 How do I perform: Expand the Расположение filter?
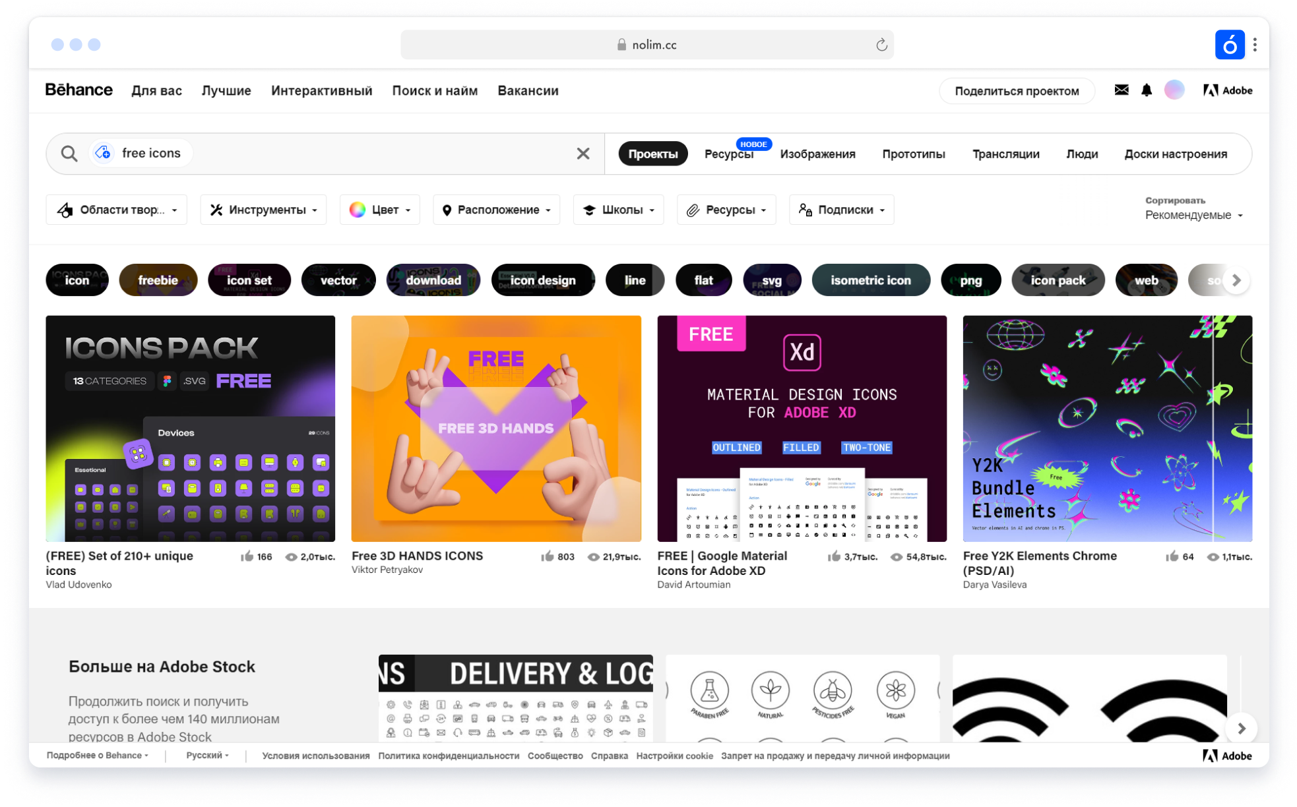point(496,210)
